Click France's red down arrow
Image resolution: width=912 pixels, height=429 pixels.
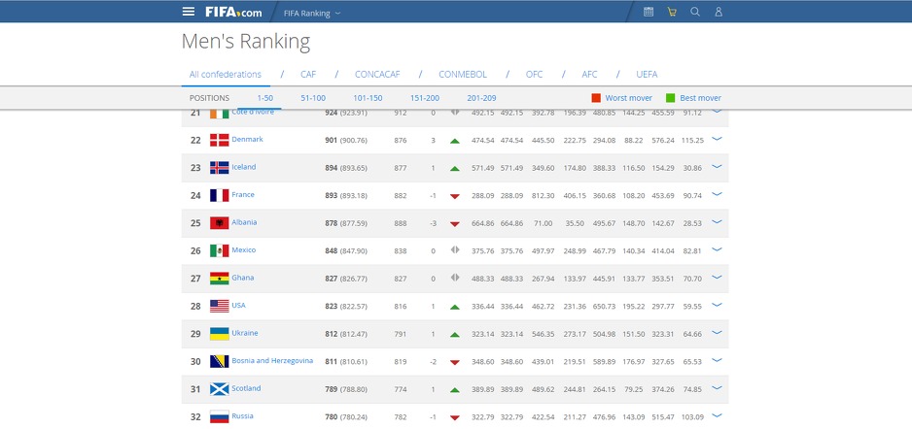[455, 196]
